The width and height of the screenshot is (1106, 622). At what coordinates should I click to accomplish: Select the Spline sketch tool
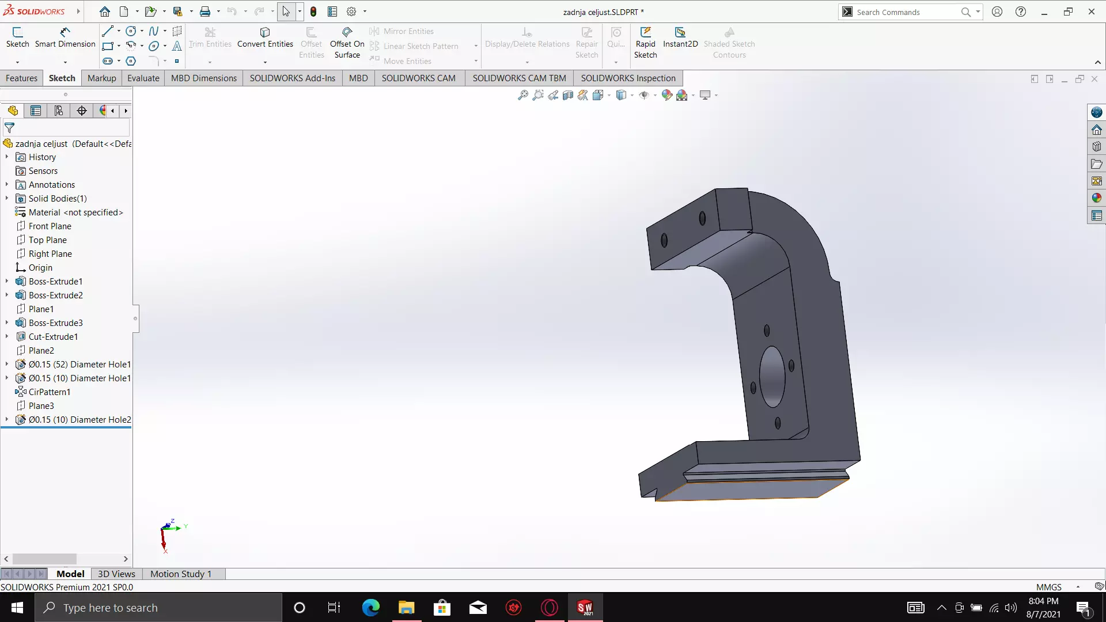pos(153,31)
